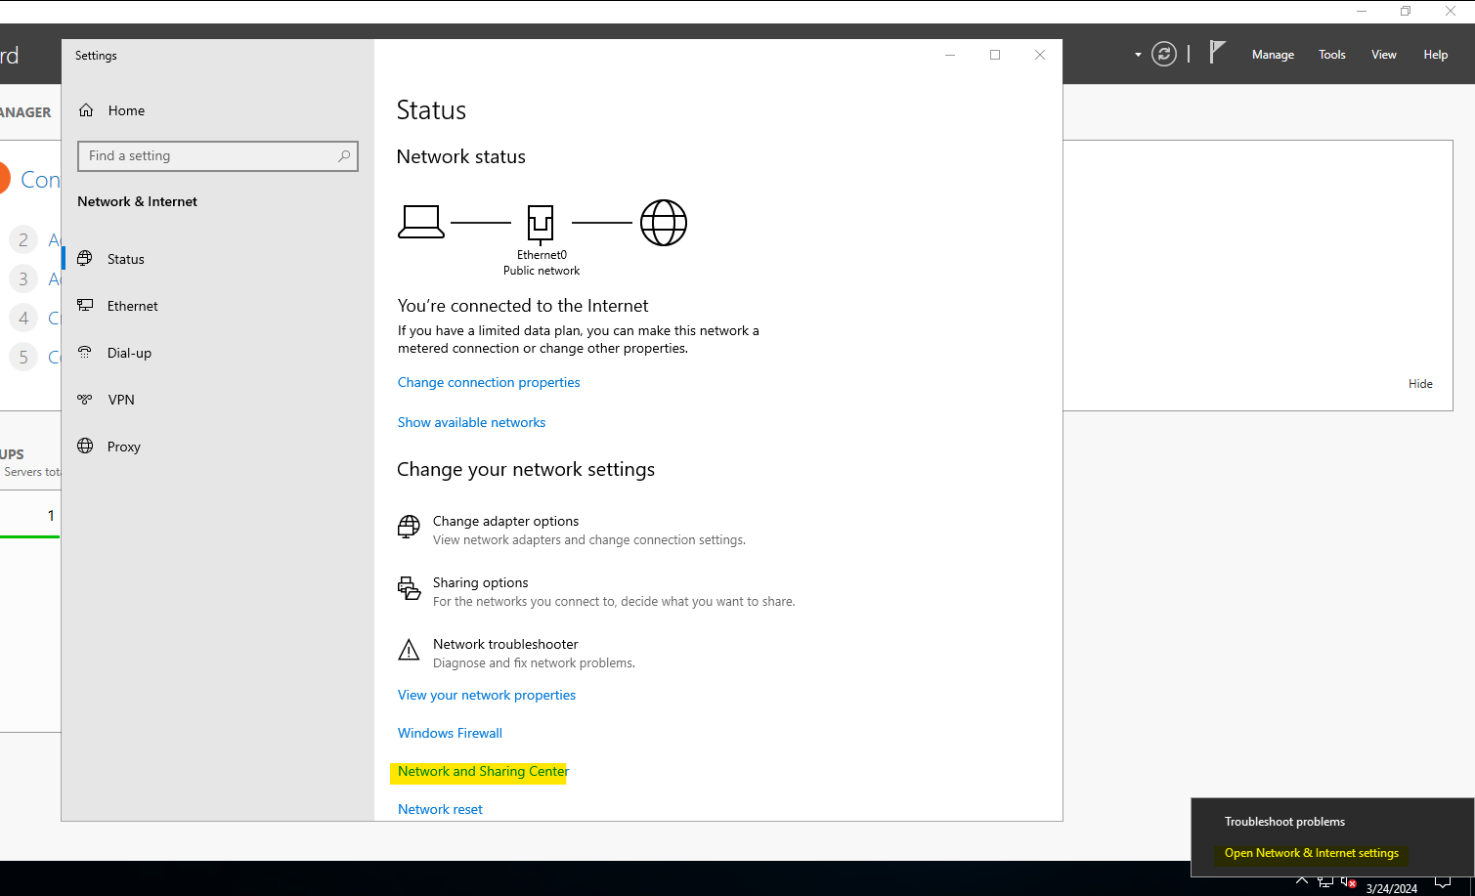Click step 3 circle in Server Manager

pos(23,278)
